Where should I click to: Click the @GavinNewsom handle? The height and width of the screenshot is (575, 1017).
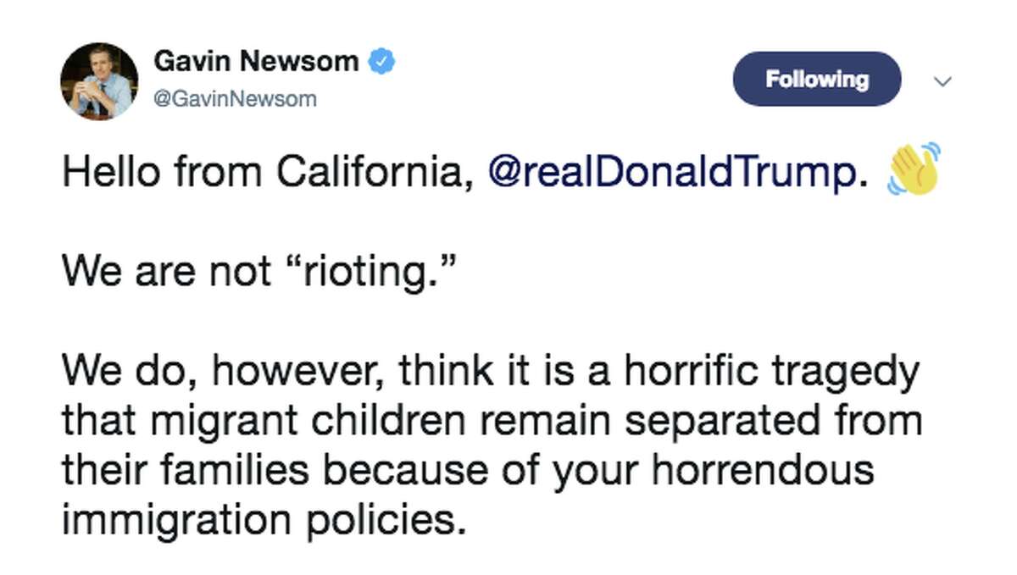pyautogui.click(x=234, y=97)
